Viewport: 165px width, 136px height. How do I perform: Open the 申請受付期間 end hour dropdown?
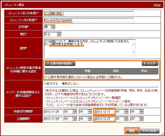point(122,111)
